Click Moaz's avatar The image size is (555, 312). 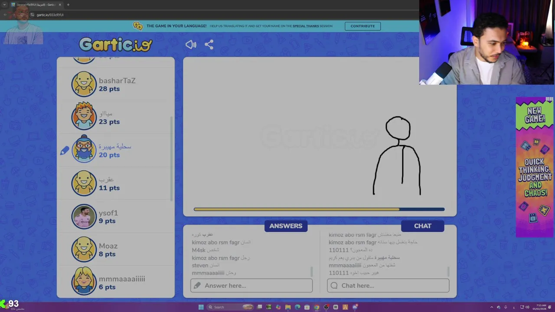[x=84, y=249]
